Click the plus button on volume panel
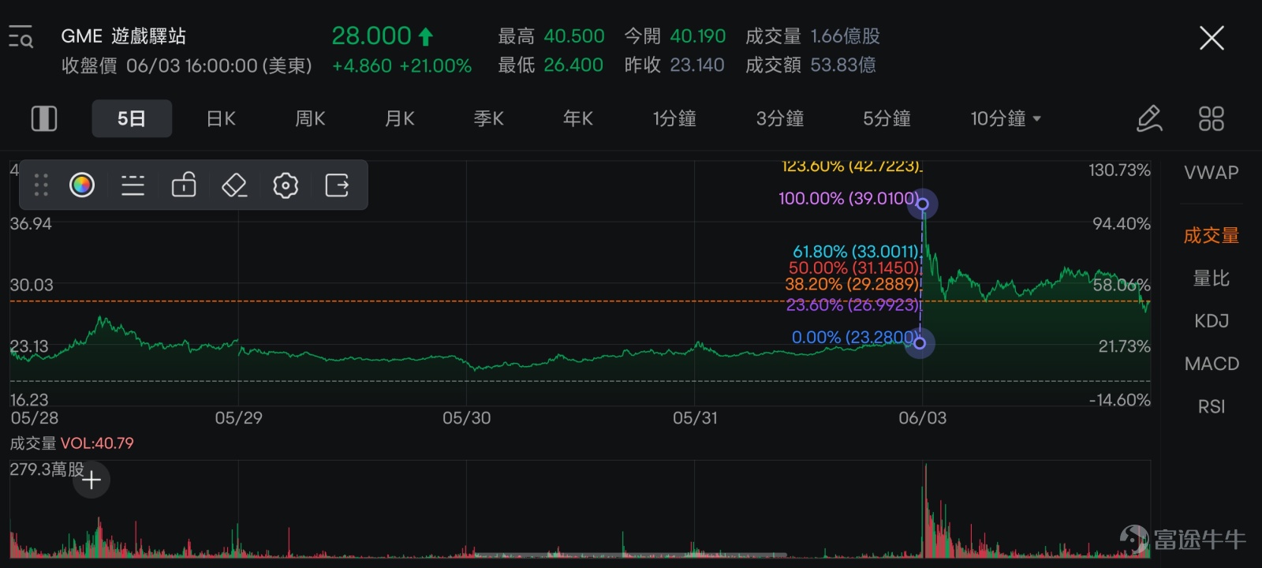Viewport: 1262px width, 568px height. (x=91, y=480)
